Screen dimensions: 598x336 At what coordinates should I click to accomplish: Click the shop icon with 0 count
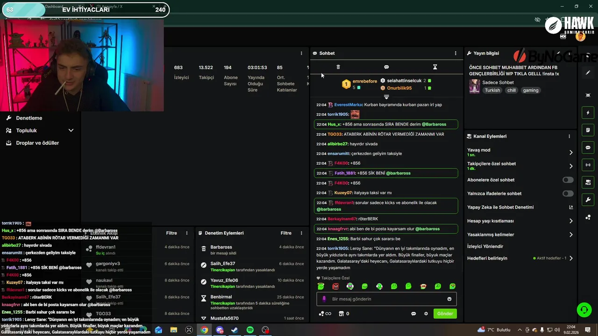pyautogui.click(x=344, y=314)
